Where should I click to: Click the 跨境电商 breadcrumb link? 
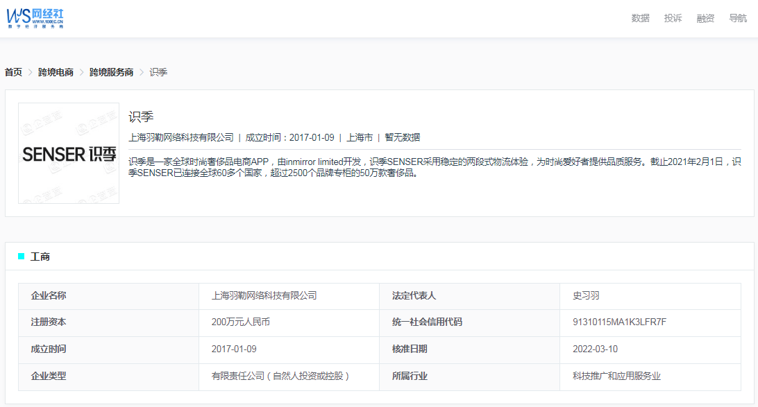[x=56, y=72]
